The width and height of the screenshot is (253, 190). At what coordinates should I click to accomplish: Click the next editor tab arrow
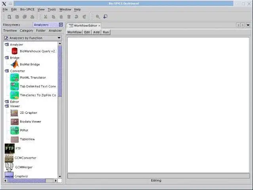[x=243, y=25]
